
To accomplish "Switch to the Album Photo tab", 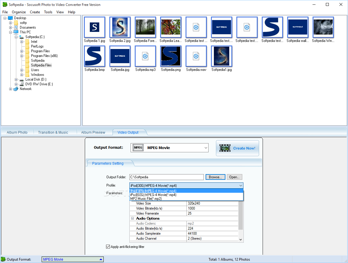I will [x=17, y=133].
